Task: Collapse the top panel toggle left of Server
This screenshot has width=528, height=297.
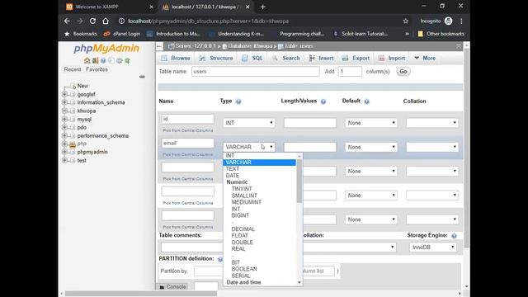Action: pyautogui.click(x=159, y=46)
